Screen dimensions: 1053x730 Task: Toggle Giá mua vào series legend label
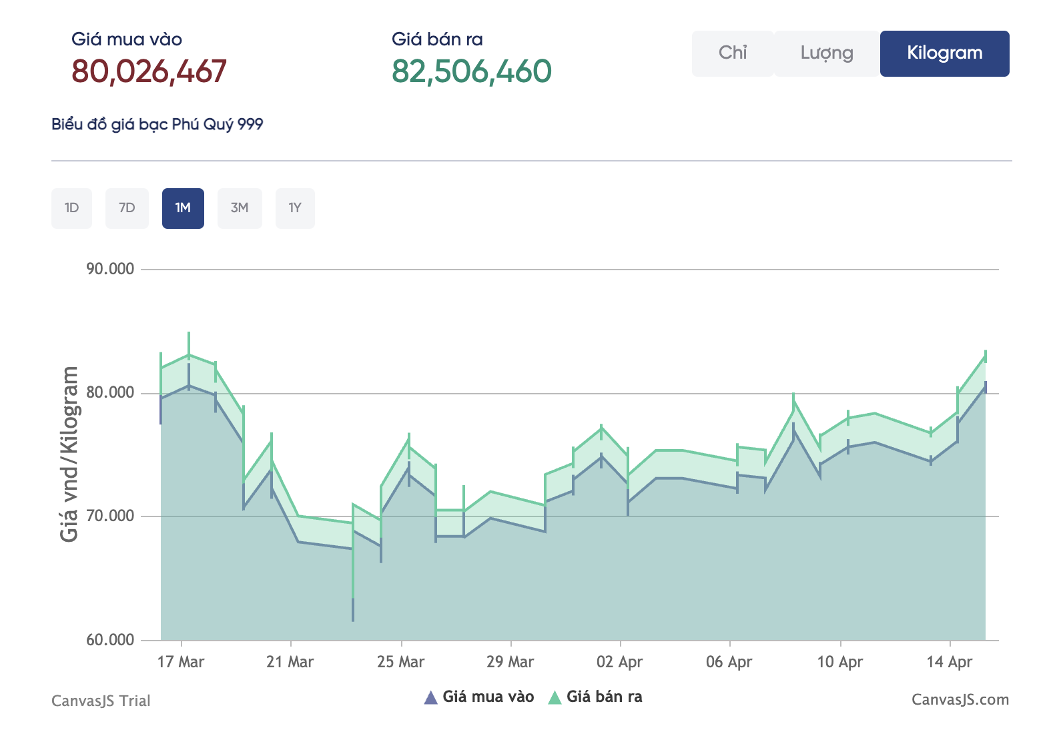point(488,697)
